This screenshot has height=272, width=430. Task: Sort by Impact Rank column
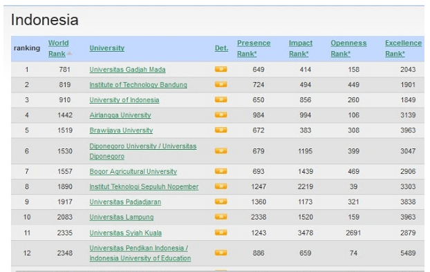[301, 48]
